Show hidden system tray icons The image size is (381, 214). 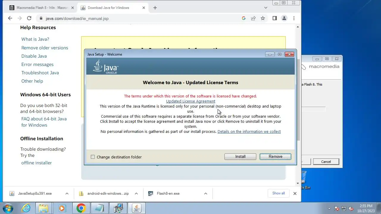[x=329, y=209]
